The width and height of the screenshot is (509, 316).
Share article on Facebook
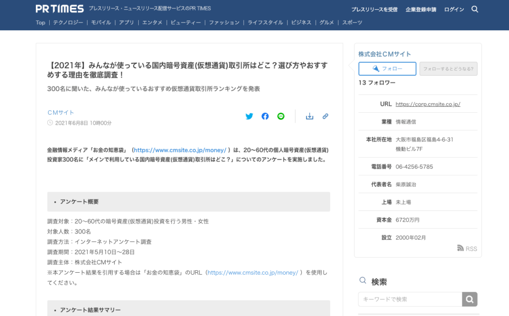265,116
